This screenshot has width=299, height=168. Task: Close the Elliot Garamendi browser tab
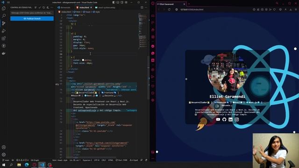(184, 4)
